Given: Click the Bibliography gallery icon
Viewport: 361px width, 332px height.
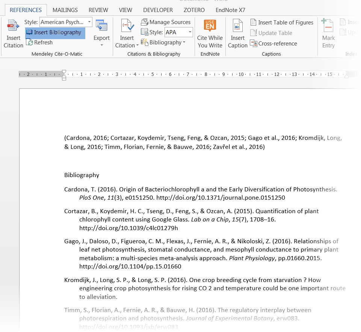Looking at the screenshot, I should (x=144, y=42).
